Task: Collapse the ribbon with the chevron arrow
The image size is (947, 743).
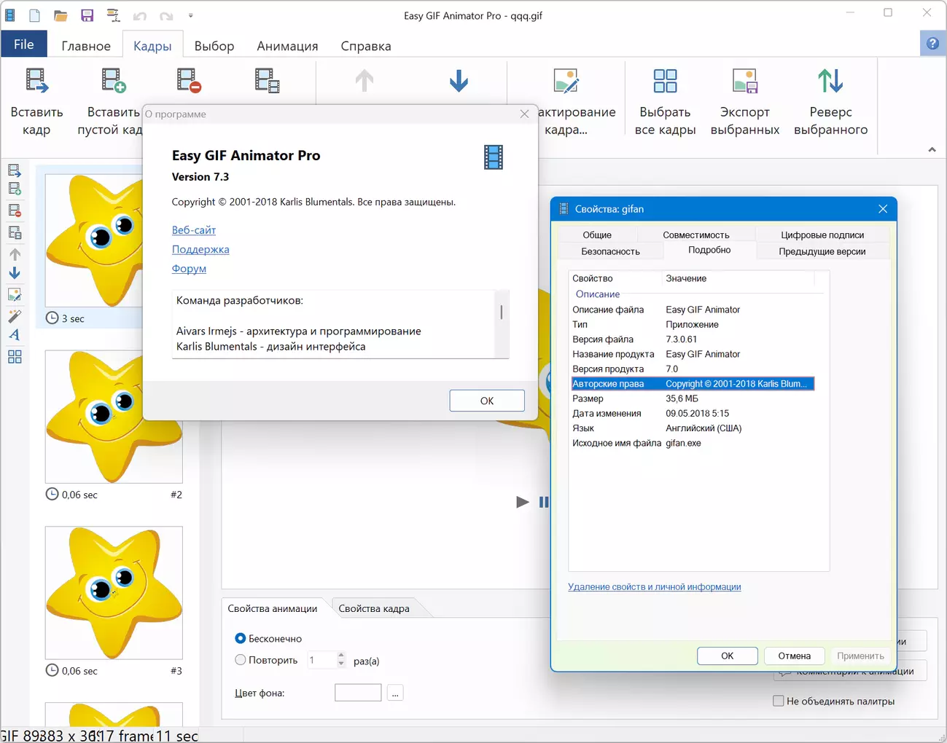Action: (932, 149)
